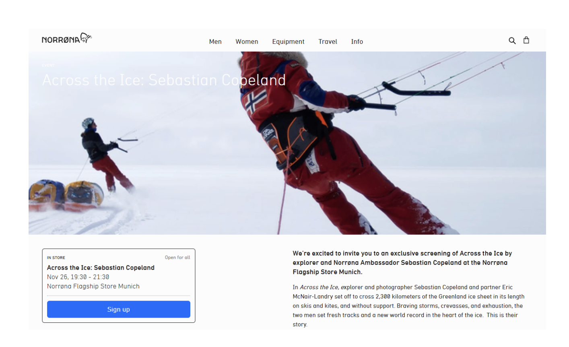Click the IN STORE tag on event card
Screen dimensions: 569x347
56,258
